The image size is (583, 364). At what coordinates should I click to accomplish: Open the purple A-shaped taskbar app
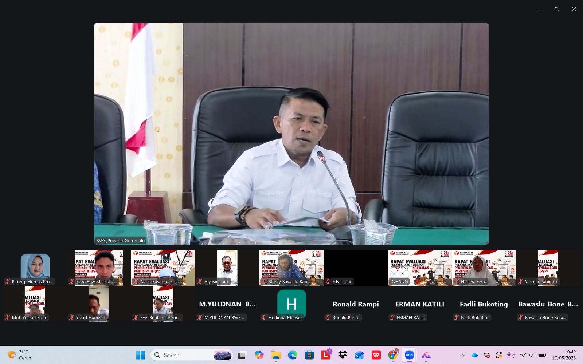coord(426,355)
